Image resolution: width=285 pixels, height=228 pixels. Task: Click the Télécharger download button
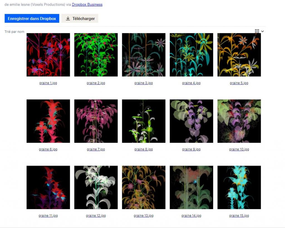pyautogui.click(x=80, y=19)
